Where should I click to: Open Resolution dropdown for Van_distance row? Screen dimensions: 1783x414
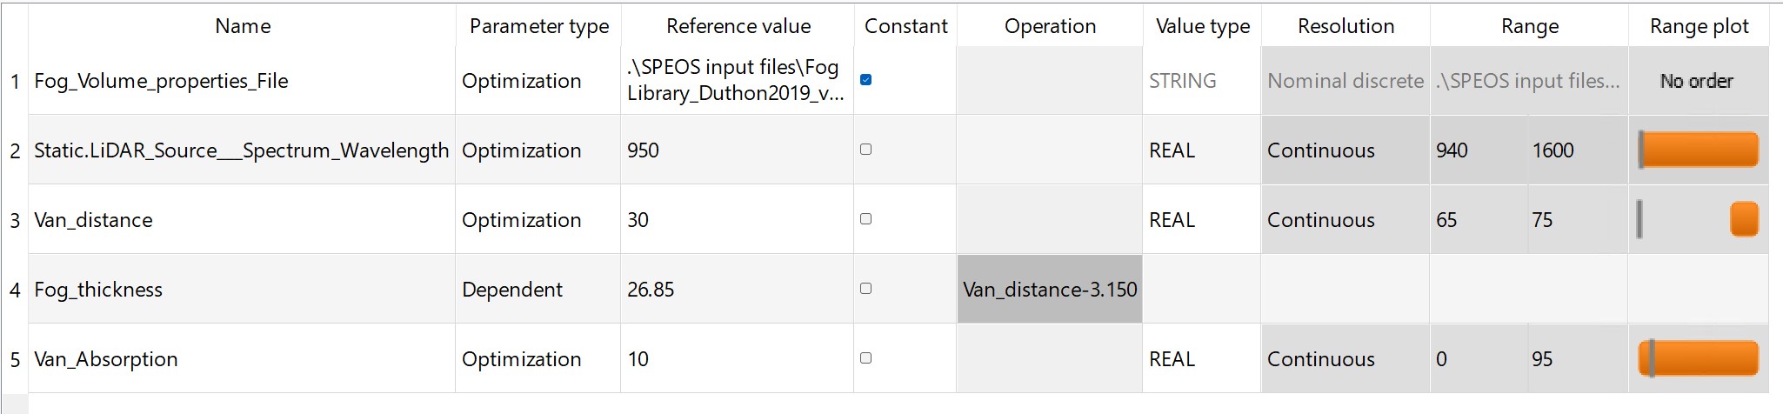click(x=1346, y=219)
